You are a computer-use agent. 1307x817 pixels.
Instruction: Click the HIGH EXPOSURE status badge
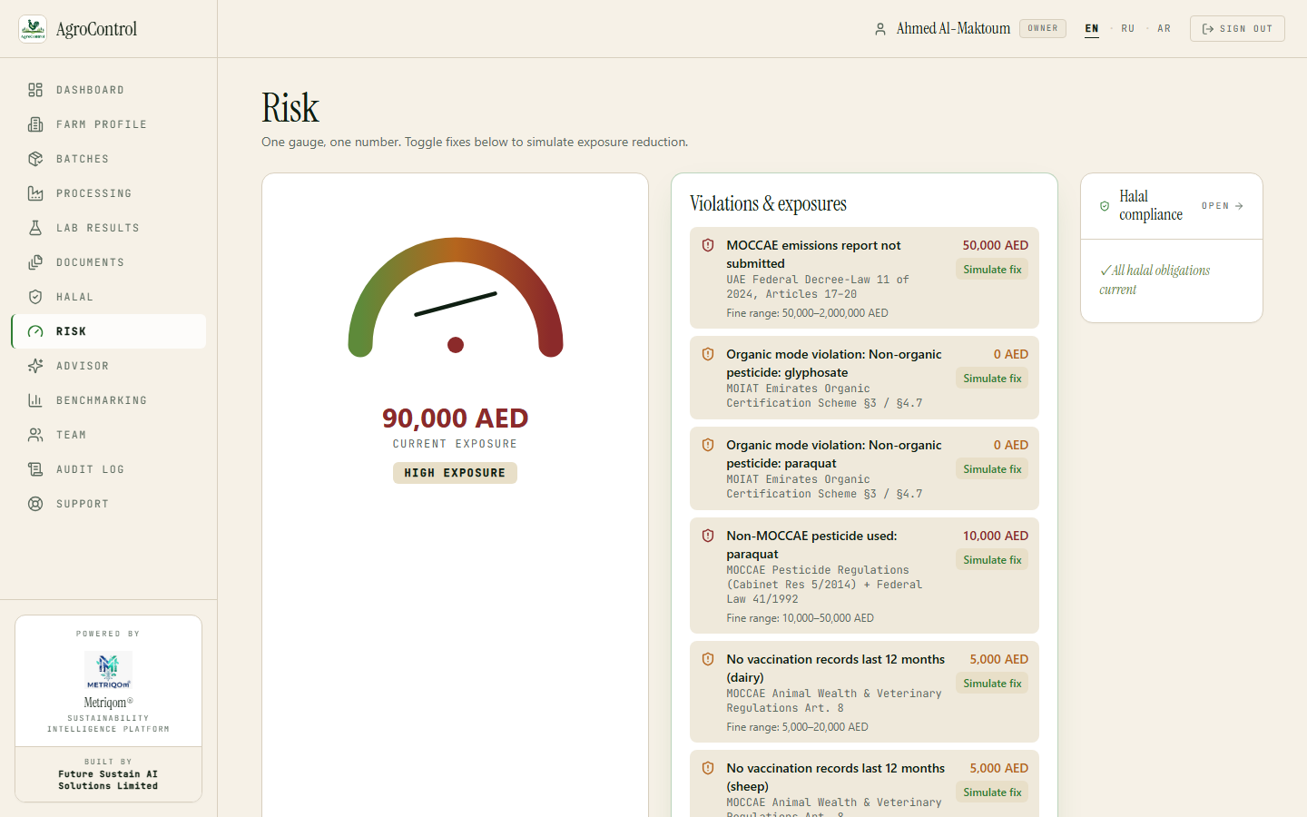coord(455,473)
